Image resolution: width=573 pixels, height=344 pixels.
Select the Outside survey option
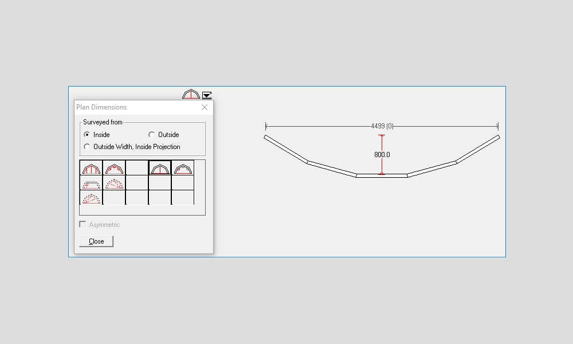click(151, 134)
